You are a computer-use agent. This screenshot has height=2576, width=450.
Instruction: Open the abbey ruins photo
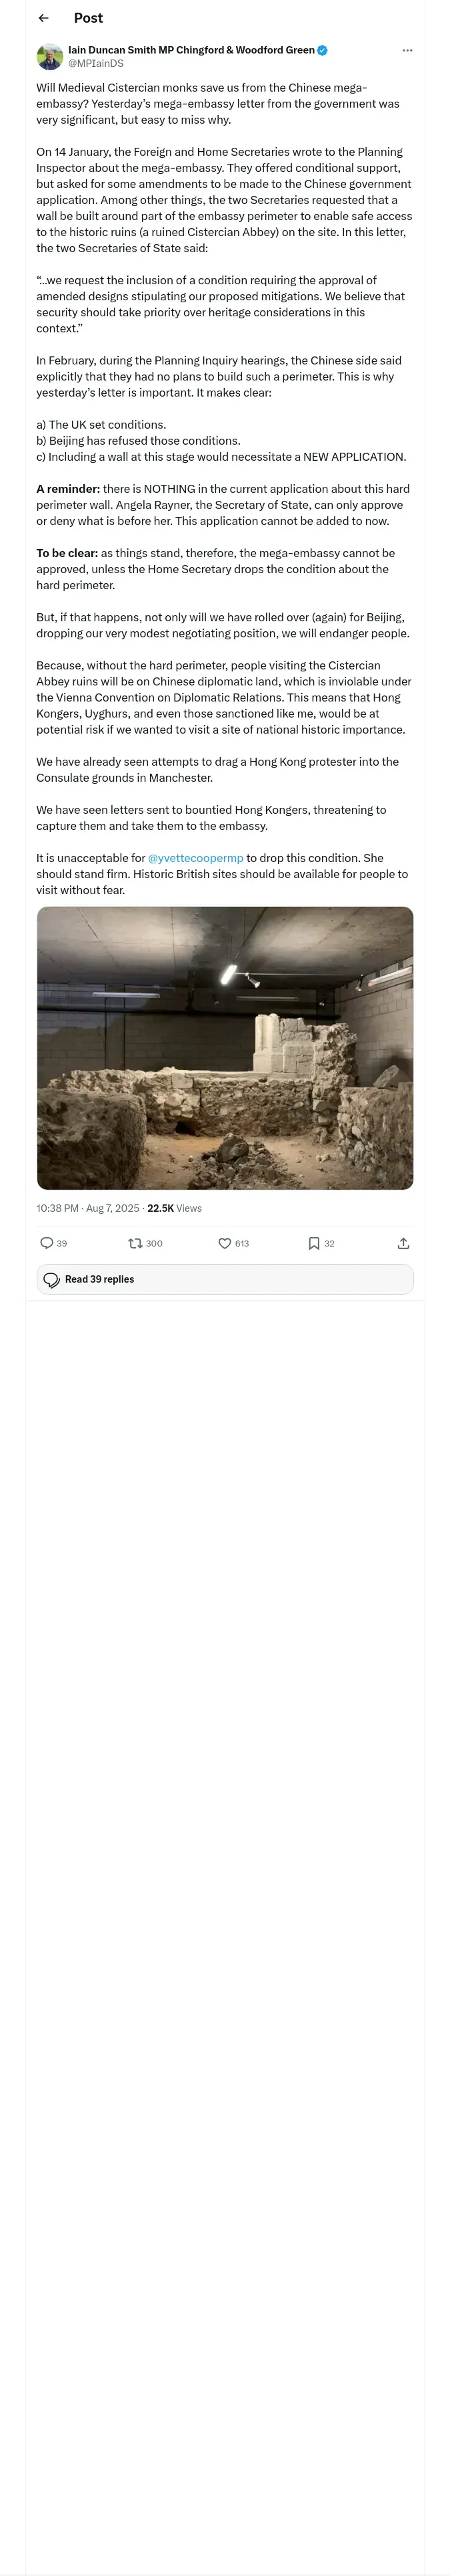225,1047
